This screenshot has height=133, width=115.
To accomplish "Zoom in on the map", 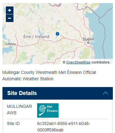I will coord(10,10).
